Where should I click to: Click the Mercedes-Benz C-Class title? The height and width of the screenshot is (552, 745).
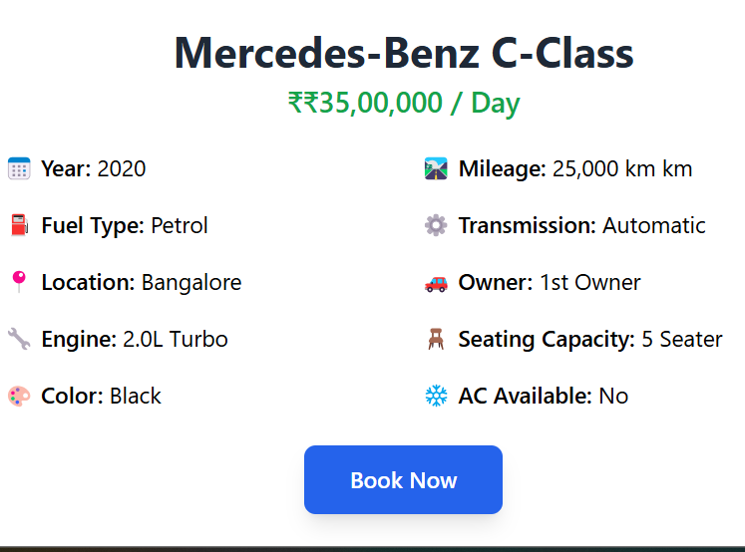tap(404, 53)
